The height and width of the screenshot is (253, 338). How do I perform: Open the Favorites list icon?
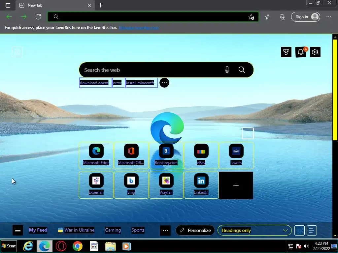coord(268,17)
